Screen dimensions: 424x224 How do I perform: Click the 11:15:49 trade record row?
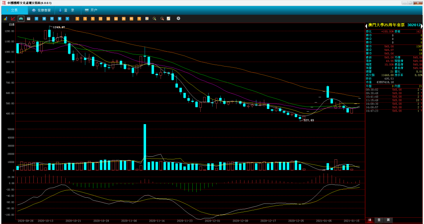coord(394,100)
